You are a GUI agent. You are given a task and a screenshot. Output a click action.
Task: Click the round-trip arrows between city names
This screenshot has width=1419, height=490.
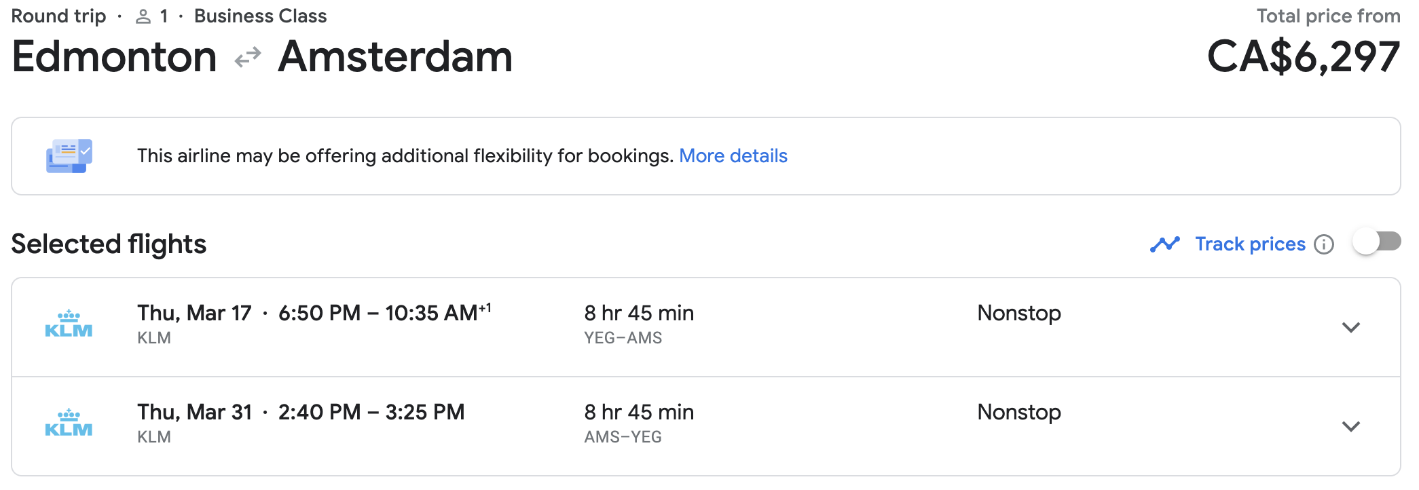click(x=248, y=57)
